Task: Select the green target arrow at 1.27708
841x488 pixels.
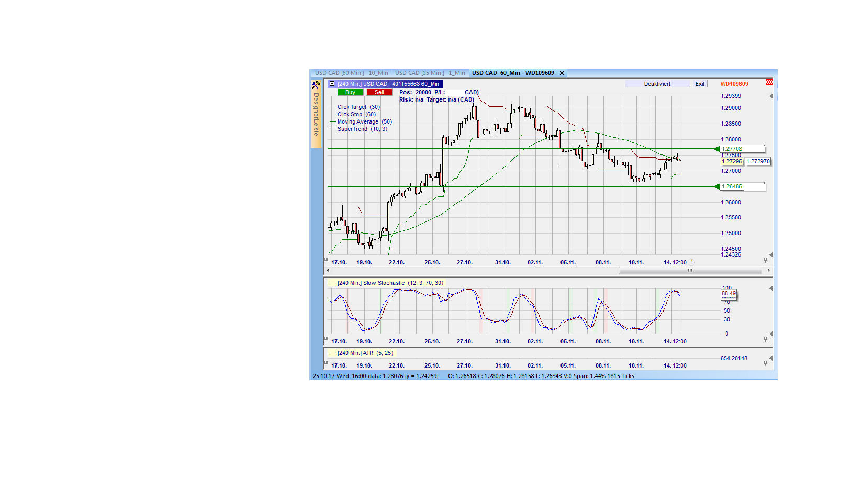Action: [x=716, y=149]
